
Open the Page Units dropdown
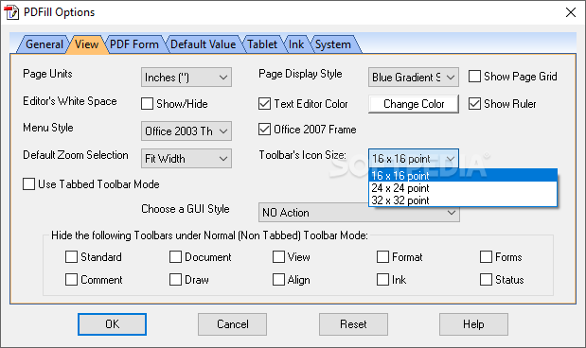click(x=186, y=78)
